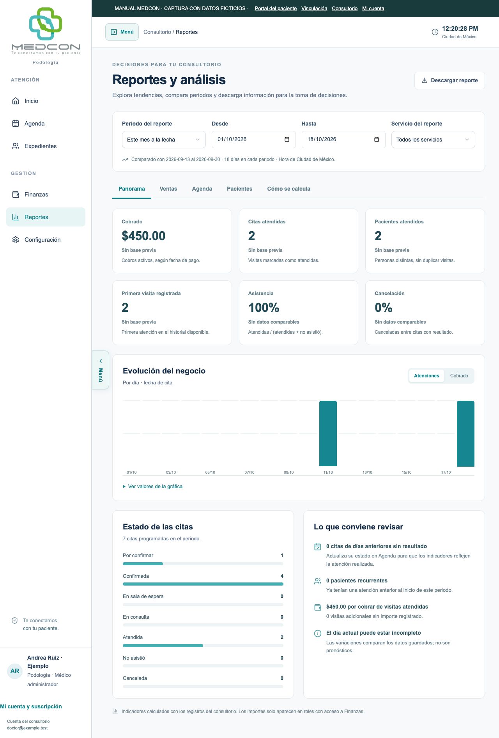Open the Portal del paciente link
Image resolution: width=499 pixels, height=738 pixels.
click(276, 9)
